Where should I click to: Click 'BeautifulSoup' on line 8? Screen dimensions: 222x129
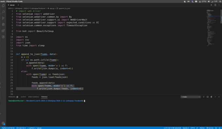pyautogui.click(x=45, y=31)
